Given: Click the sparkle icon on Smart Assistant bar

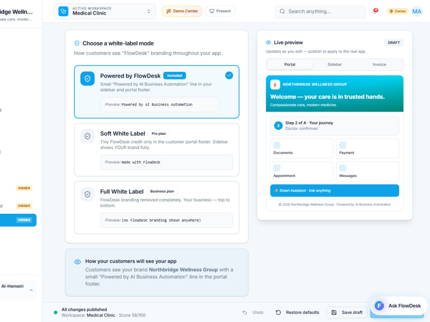Looking at the screenshot, I should [x=276, y=191].
